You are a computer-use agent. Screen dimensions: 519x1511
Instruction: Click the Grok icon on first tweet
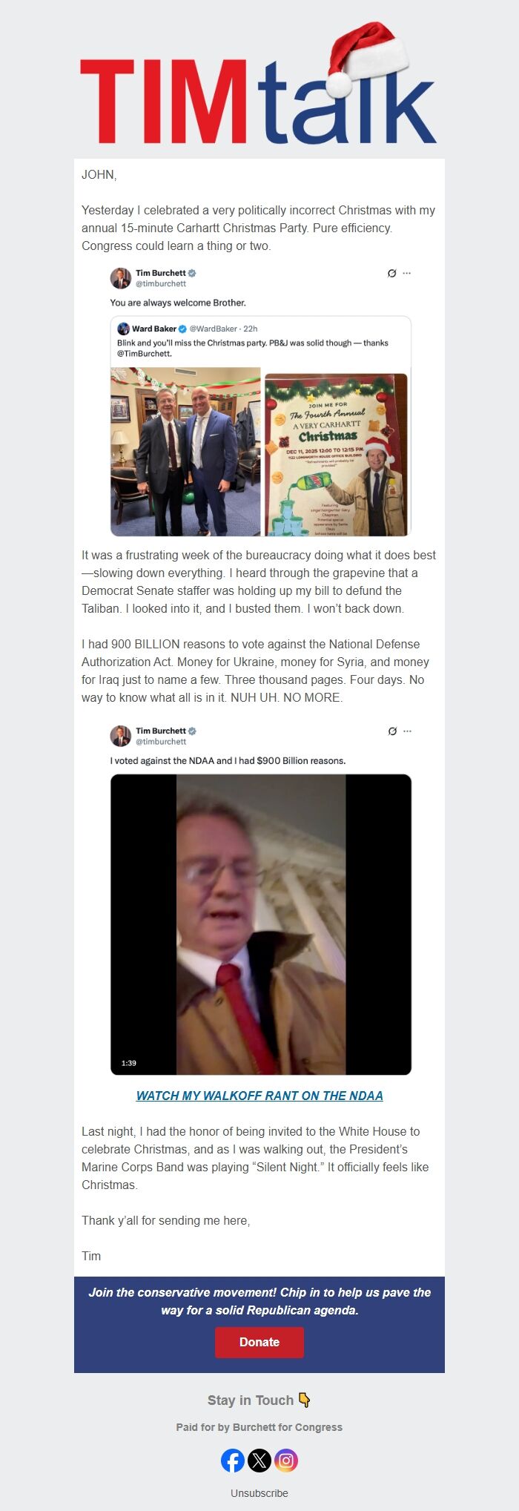[x=391, y=273]
